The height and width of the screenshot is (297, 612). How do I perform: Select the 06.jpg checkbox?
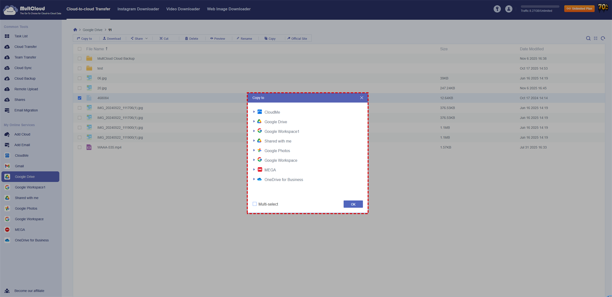(x=79, y=78)
